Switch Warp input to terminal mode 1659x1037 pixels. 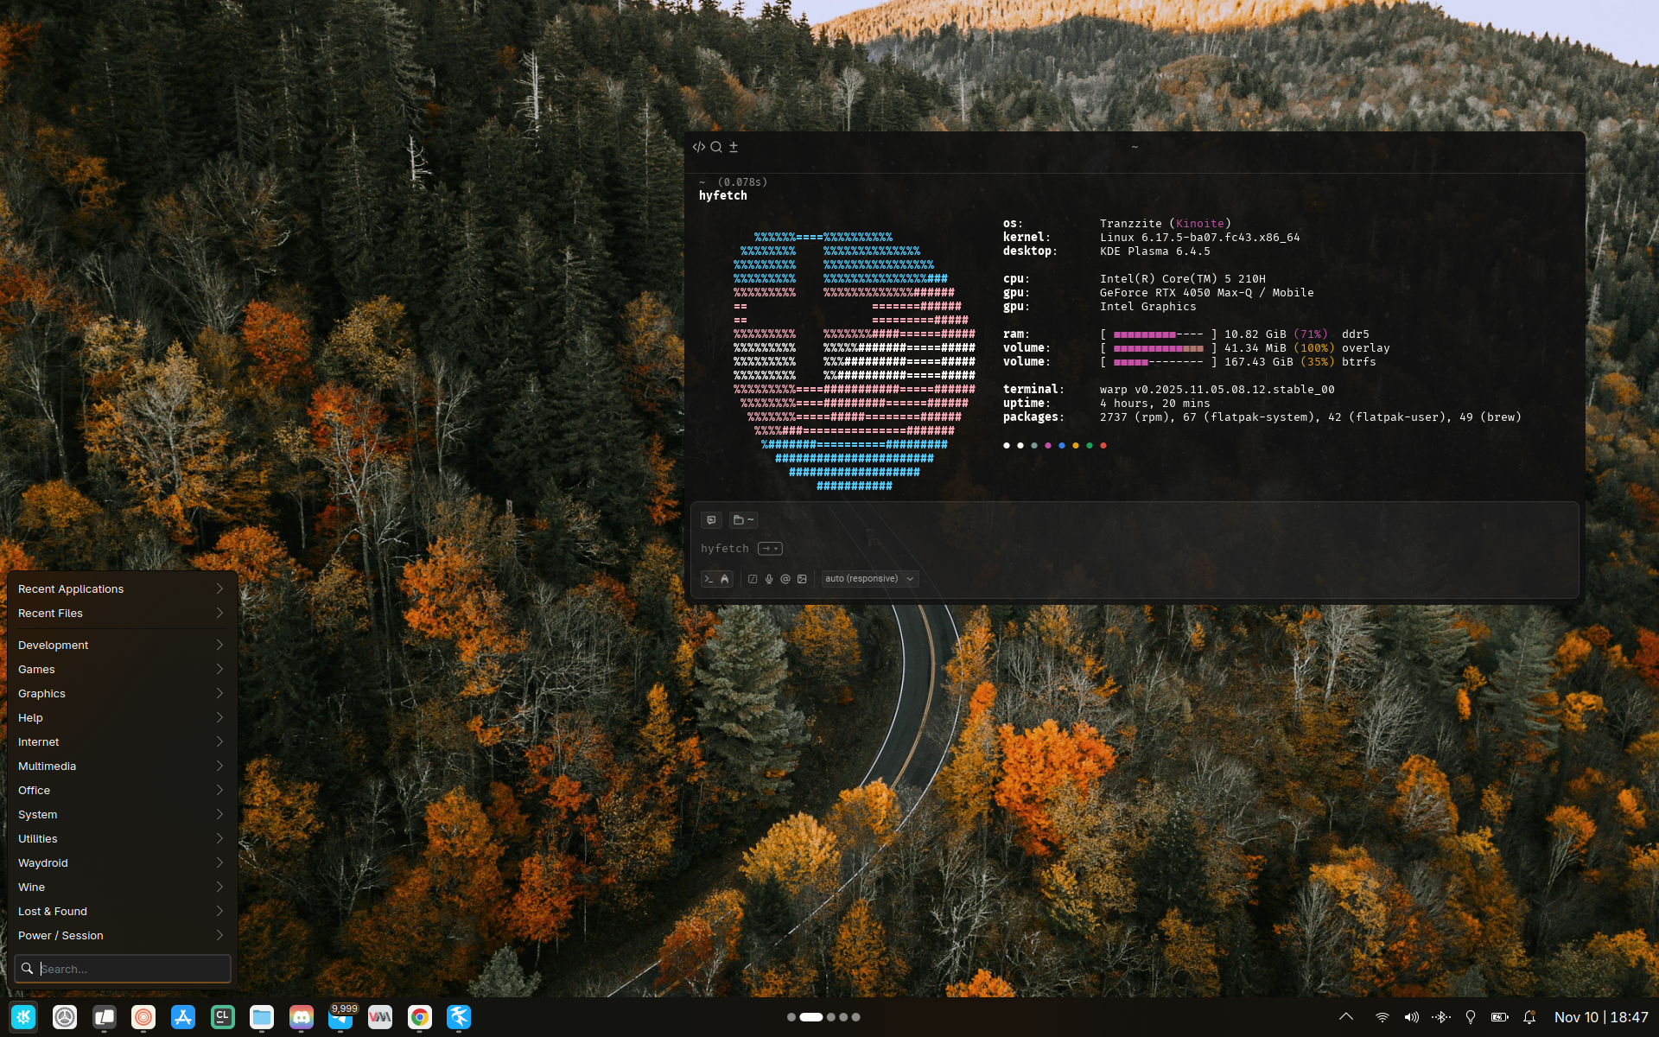point(709,579)
